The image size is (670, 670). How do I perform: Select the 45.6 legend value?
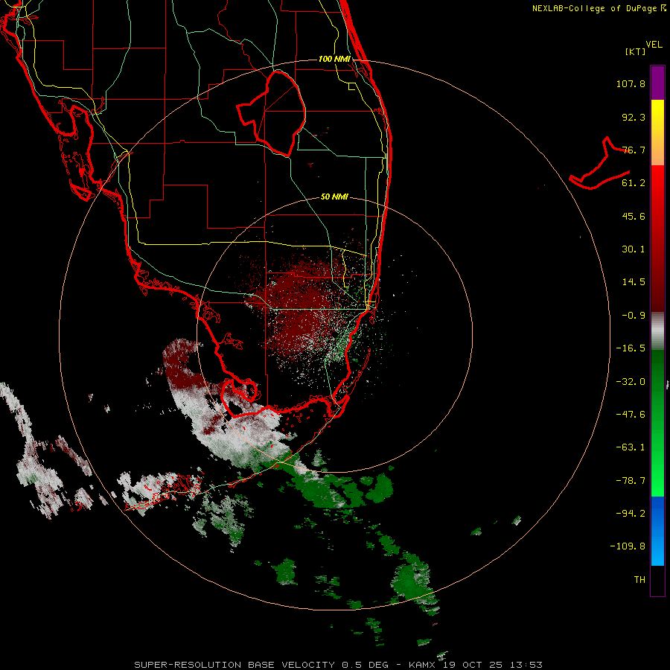click(634, 216)
